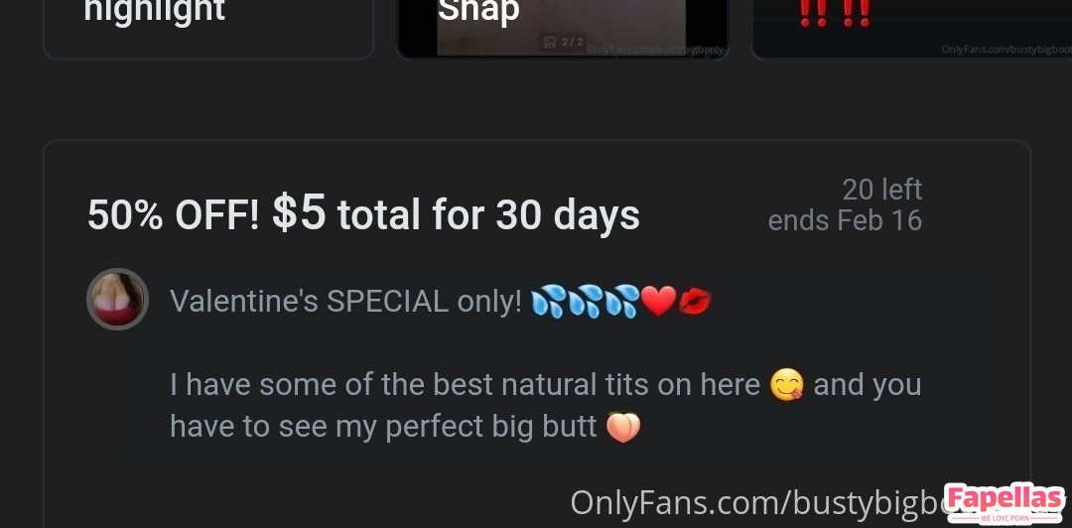Viewport: 1072px width, 528px height.
Task: Open the highlight story card
Action: pyautogui.click(x=208, y=29)
